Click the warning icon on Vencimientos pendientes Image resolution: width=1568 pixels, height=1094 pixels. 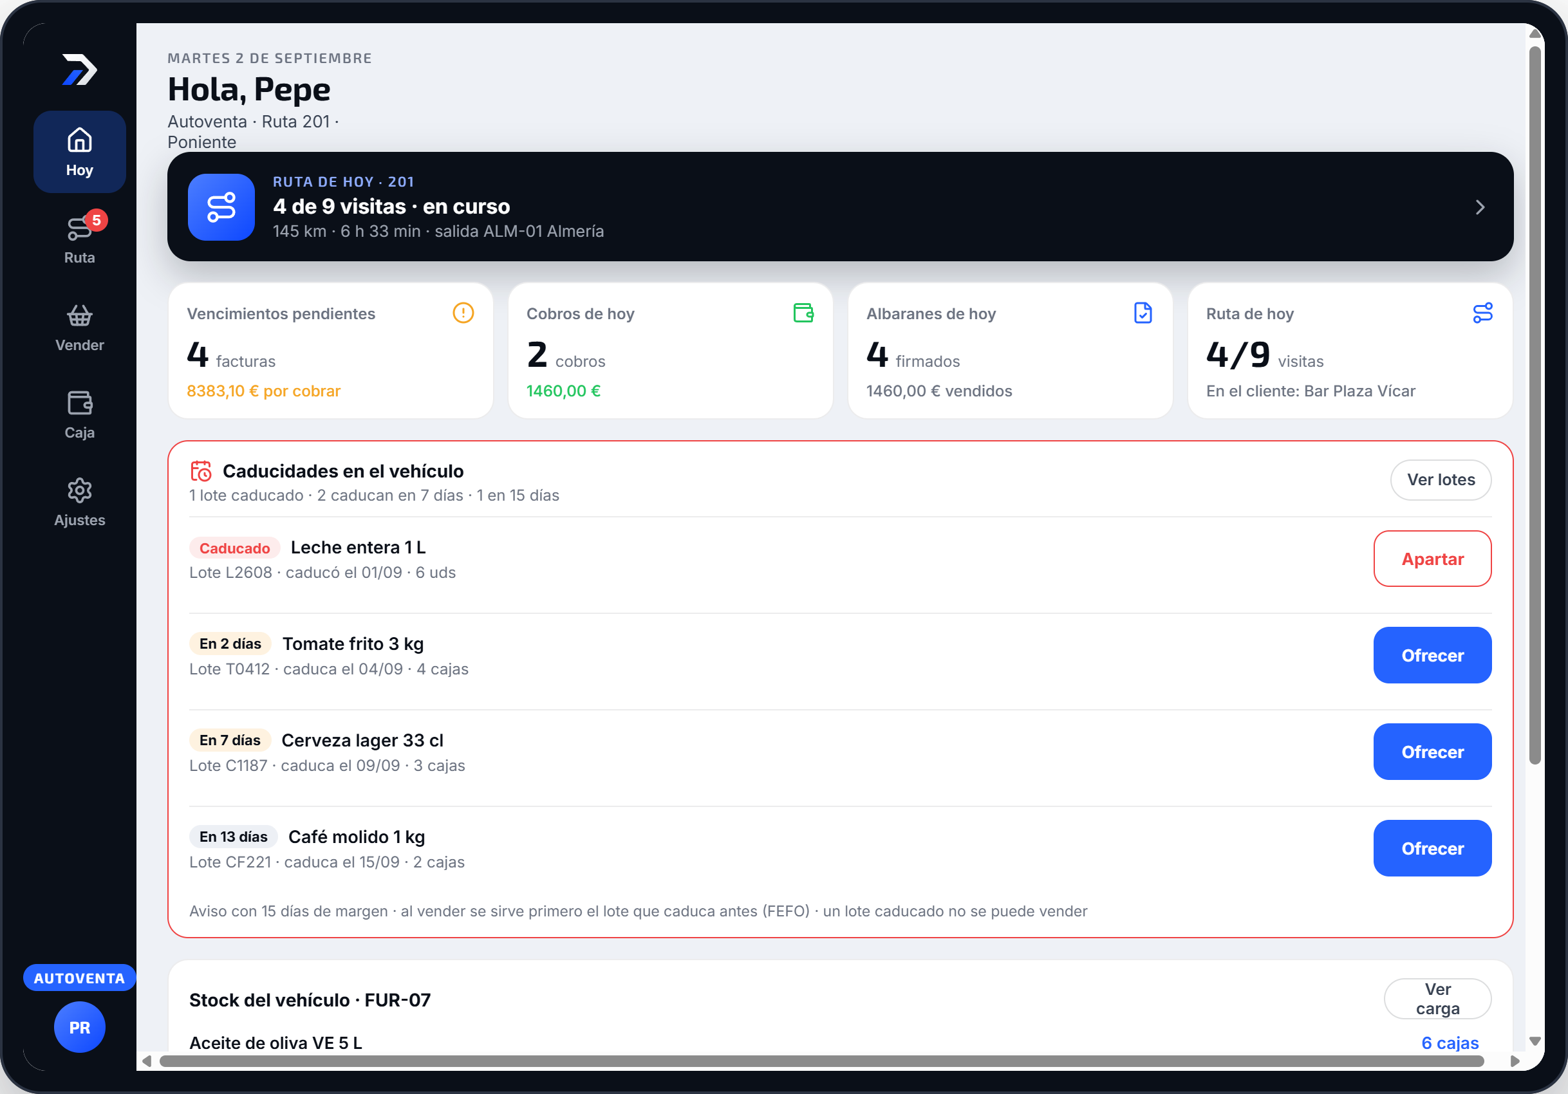click(463, 313)
